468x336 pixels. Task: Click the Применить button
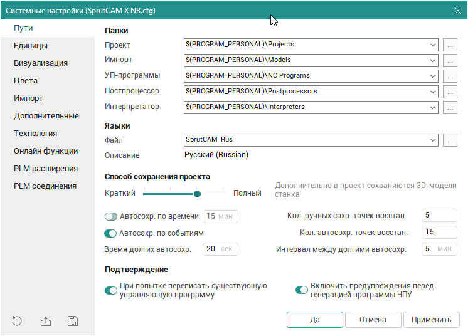pyautogui.click(x=431, y=320)
